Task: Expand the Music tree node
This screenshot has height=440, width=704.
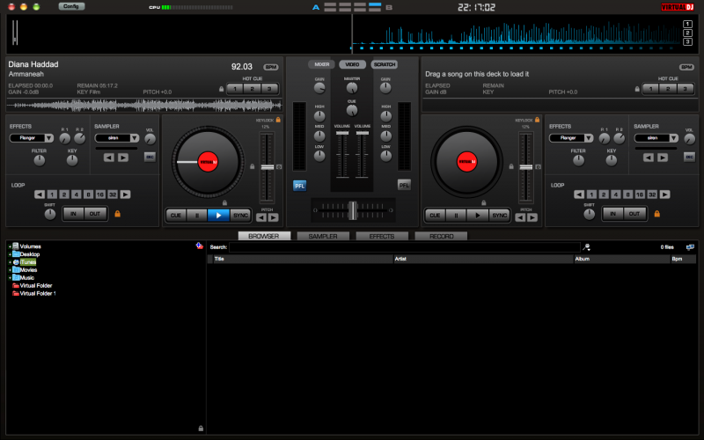Action: click(x=10, y=278)
